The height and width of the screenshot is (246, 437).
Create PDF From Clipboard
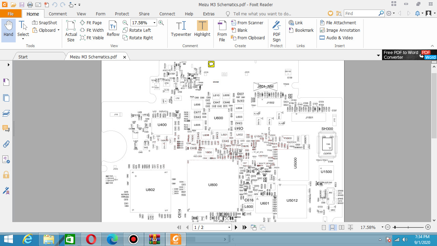(248, 38)
